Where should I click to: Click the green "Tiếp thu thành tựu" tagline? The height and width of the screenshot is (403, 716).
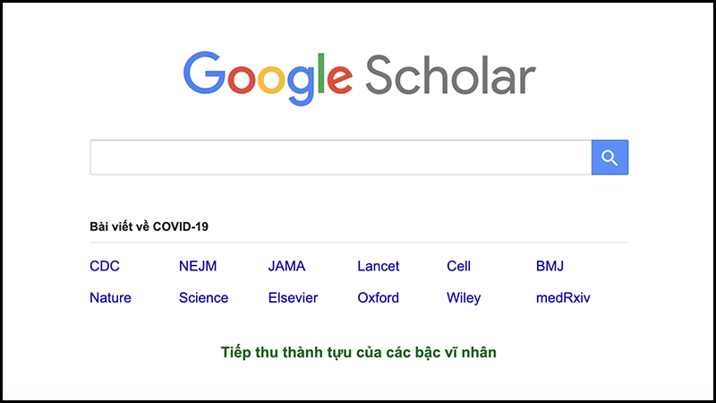(358, 352)
